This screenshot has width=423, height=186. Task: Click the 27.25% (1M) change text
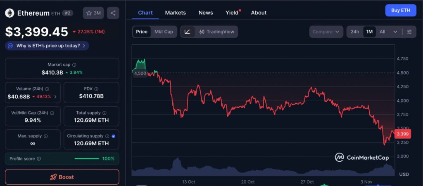[91, 32]
